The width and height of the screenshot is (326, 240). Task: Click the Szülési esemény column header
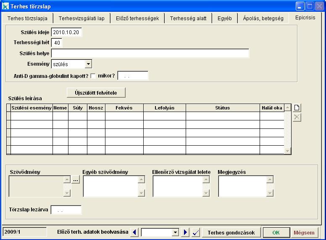pyautogui.click(x=32, y=108)
